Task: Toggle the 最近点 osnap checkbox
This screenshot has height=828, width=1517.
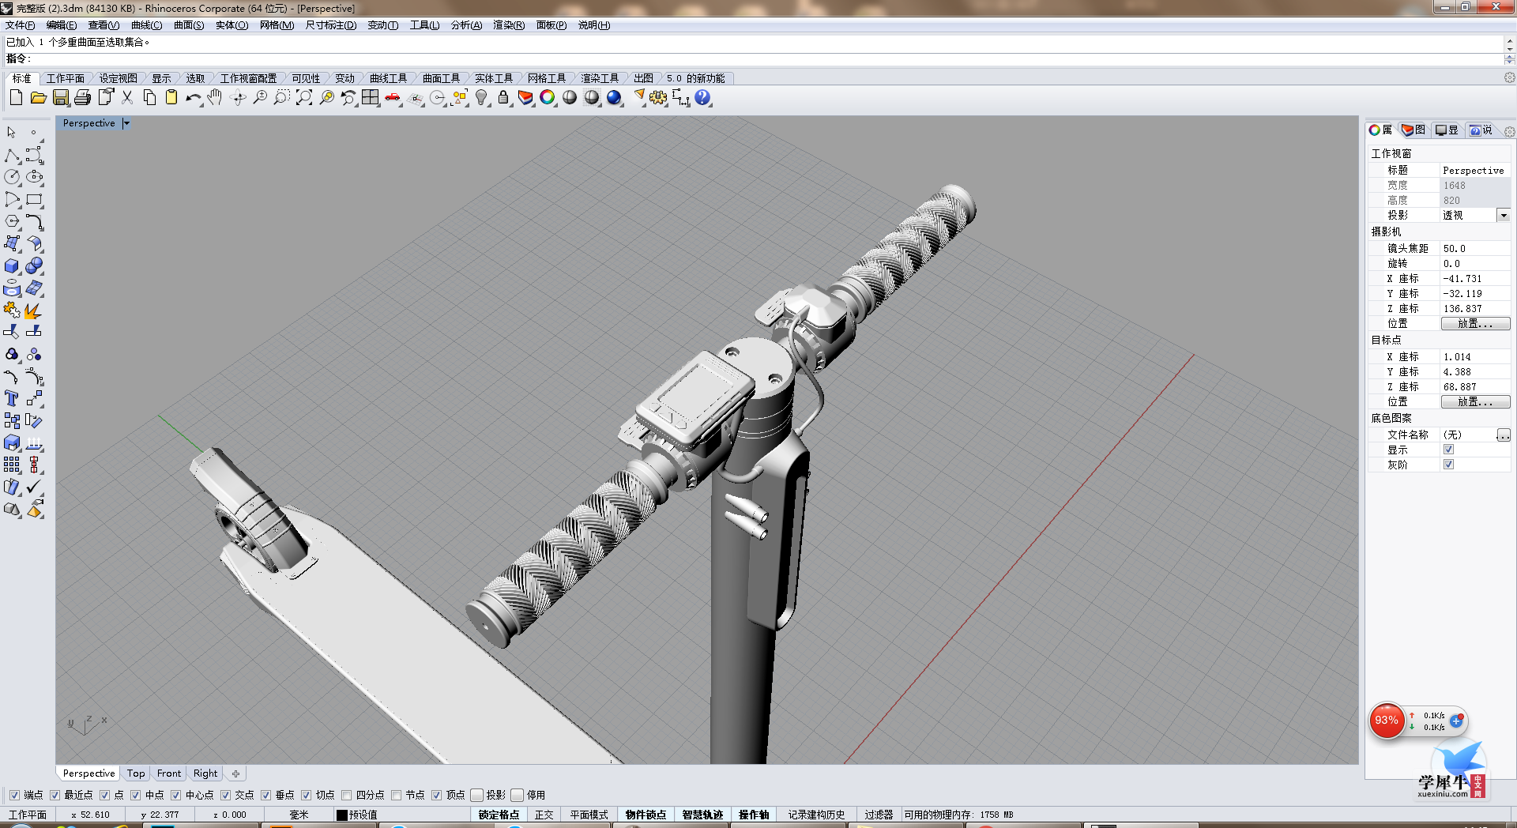Action: click(x=55, y=795)
